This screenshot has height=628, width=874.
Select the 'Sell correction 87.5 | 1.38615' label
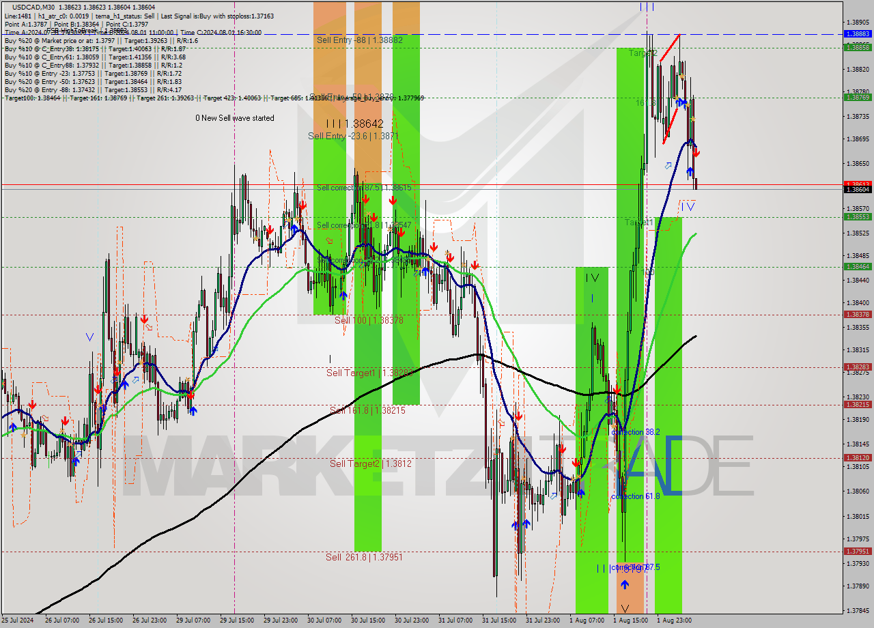click(363, 188)
